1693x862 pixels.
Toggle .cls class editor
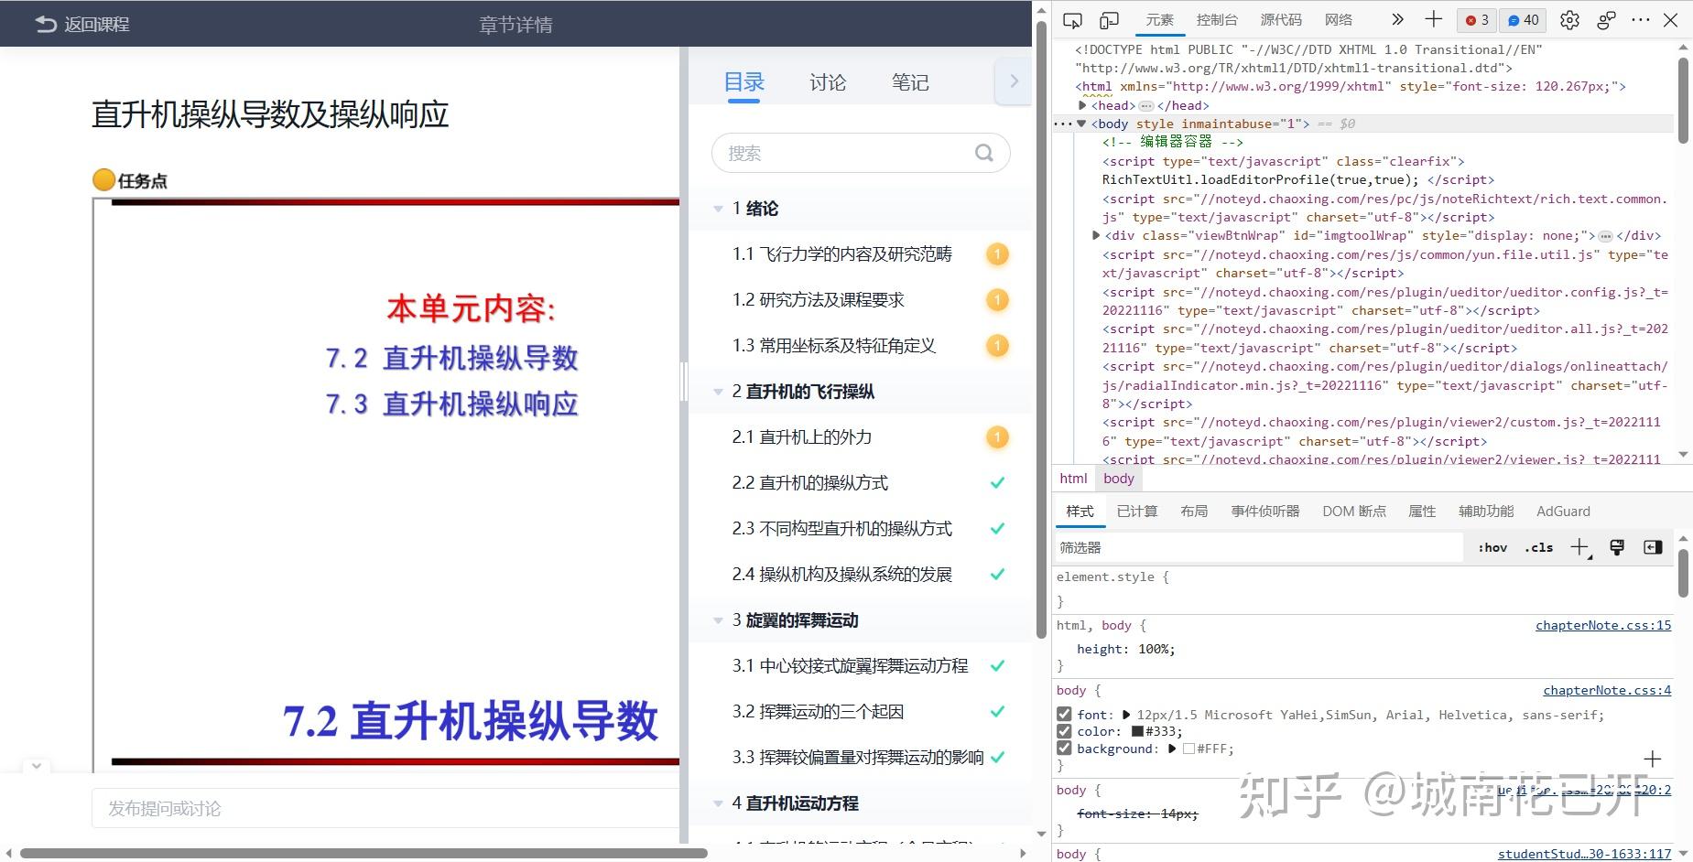click(x=1539, y=547)
